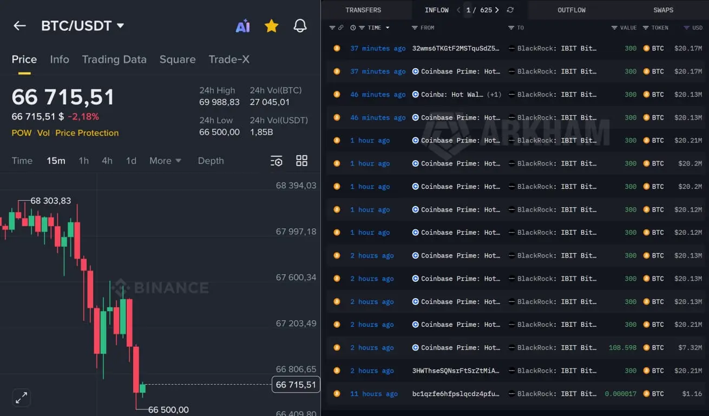
Task: Open the AI assistant icon
Action: [x=242, y=26]
